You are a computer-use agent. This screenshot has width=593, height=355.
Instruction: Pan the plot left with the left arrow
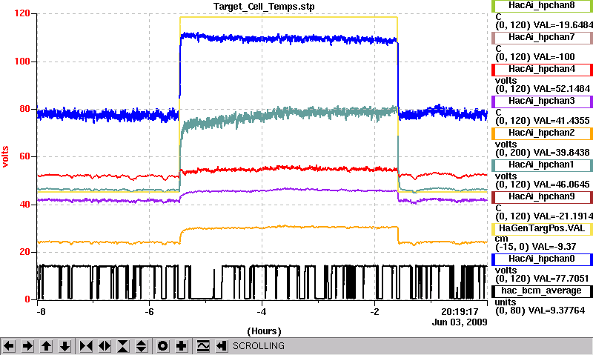click(9, 346)
